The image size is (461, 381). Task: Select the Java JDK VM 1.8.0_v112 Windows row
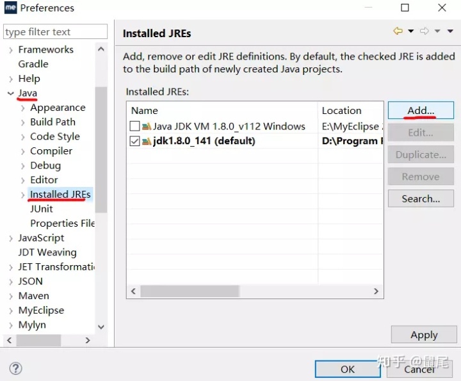click(256, 126)
